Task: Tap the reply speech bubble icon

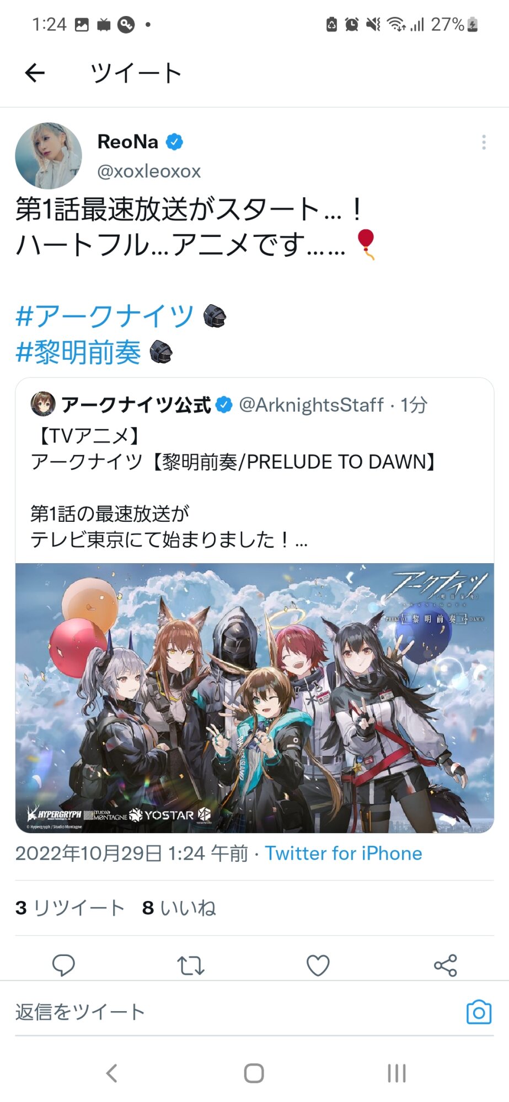Action: [63, 965]
